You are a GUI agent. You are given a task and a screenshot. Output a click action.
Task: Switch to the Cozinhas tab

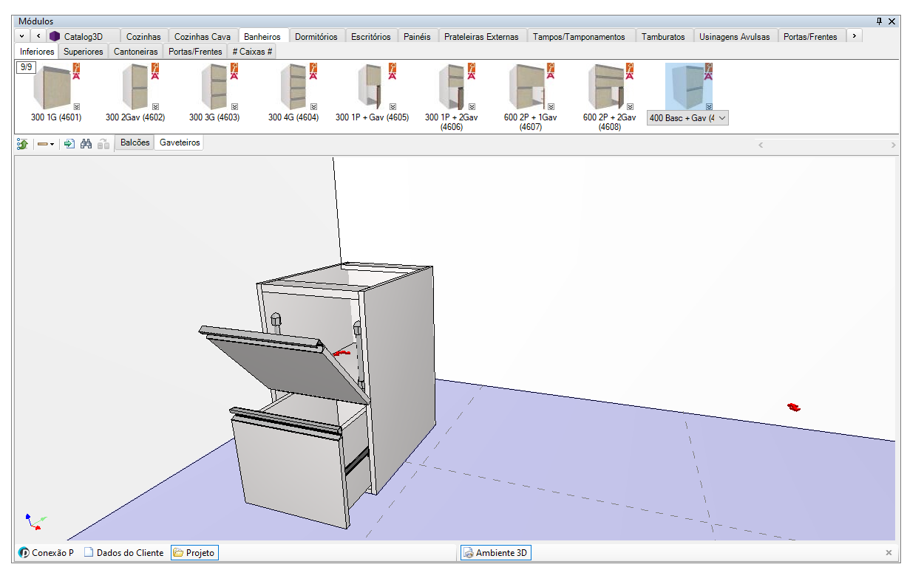click(143, 36)
